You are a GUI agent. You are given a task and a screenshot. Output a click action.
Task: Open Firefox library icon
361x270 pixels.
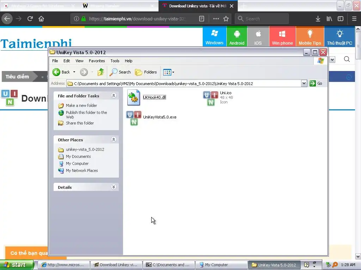click(x=329, y=19)
